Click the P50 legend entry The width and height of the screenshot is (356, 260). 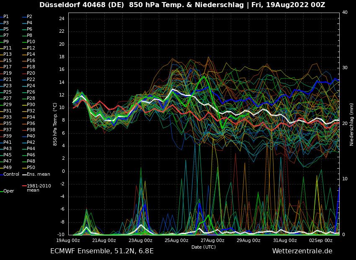(31, 168)
